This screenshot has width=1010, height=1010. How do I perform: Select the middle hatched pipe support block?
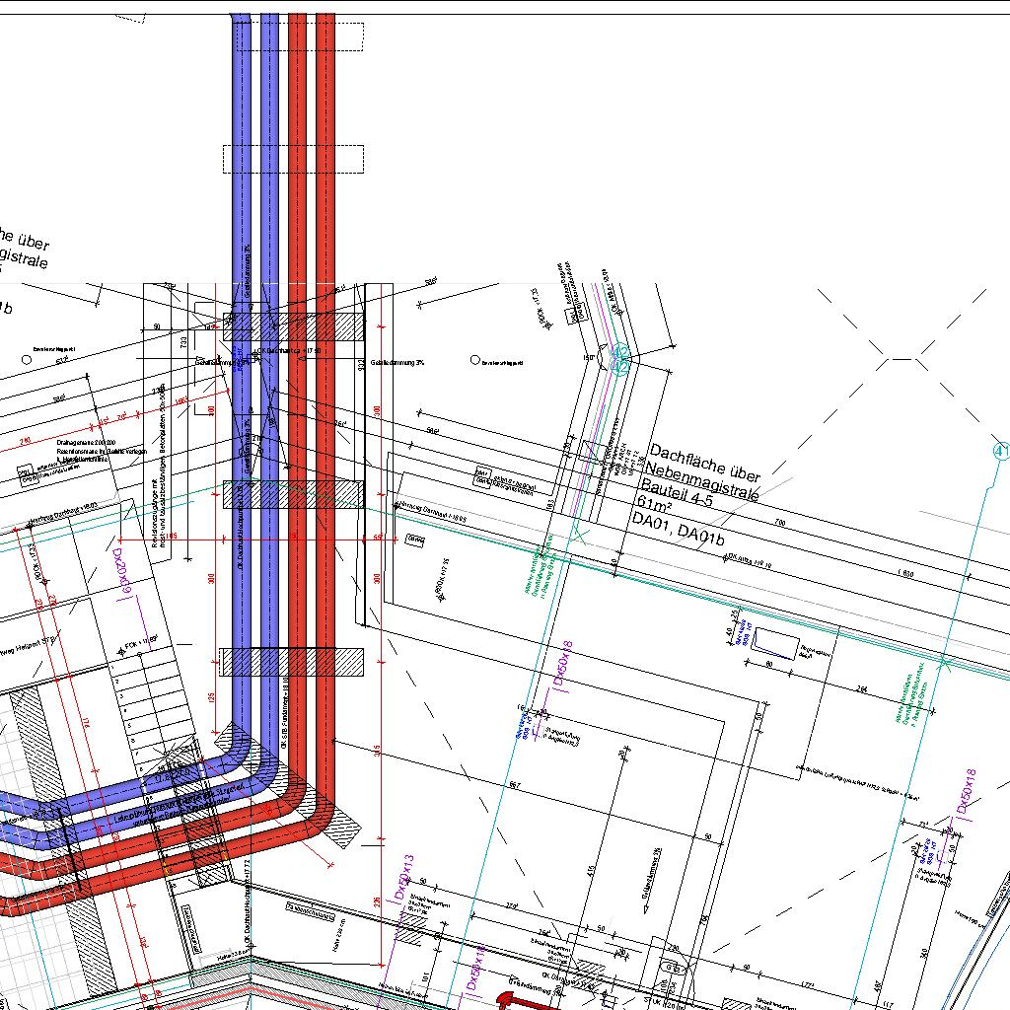point(293,493)
